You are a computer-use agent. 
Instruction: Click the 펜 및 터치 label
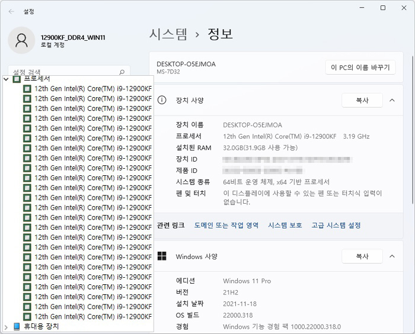(x=191, y=193)
